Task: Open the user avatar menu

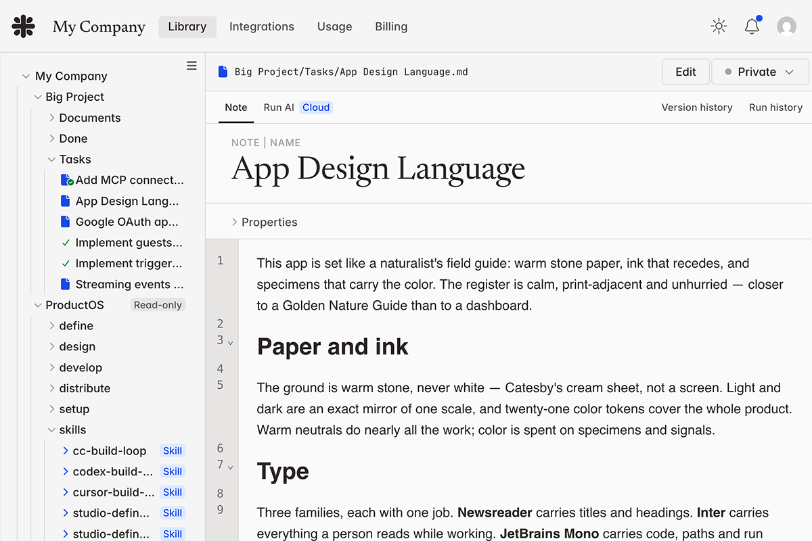Action: pos(786,26)
